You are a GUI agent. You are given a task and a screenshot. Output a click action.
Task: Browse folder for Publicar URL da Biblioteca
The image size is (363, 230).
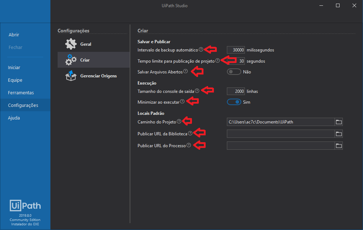(339, 134)
